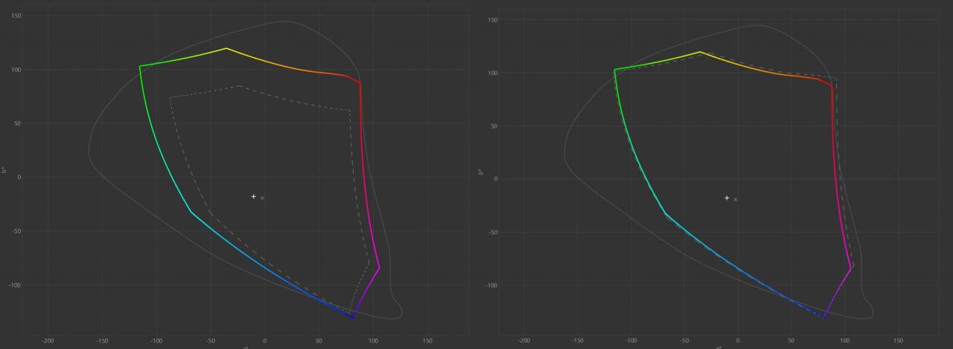Click the 150 y-axis tick label in right plot
Image resolution: width=953 pixels, height=349 pixels.
(494, 19)
